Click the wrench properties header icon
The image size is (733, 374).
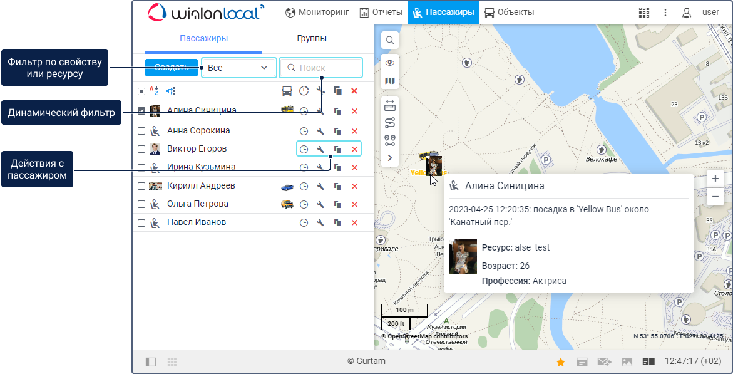point(320,91)
